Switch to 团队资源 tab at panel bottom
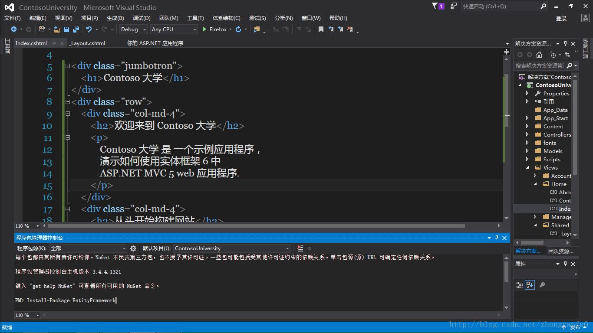This screenshot has width=593, height=333. [x=560, y=251]
